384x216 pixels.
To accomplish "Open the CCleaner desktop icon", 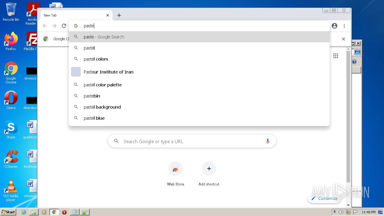I will 11,159.
